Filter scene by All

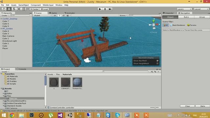[165, 25]
